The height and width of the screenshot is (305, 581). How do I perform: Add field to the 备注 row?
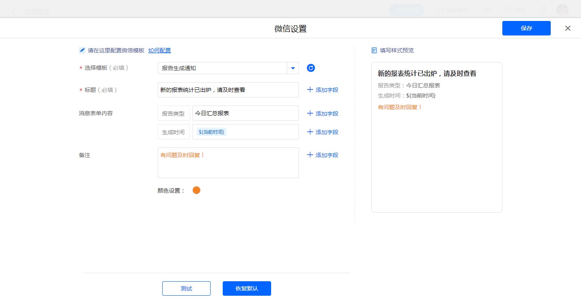(322, 155)
